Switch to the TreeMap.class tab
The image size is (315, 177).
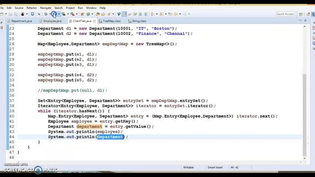click(110, 21)
